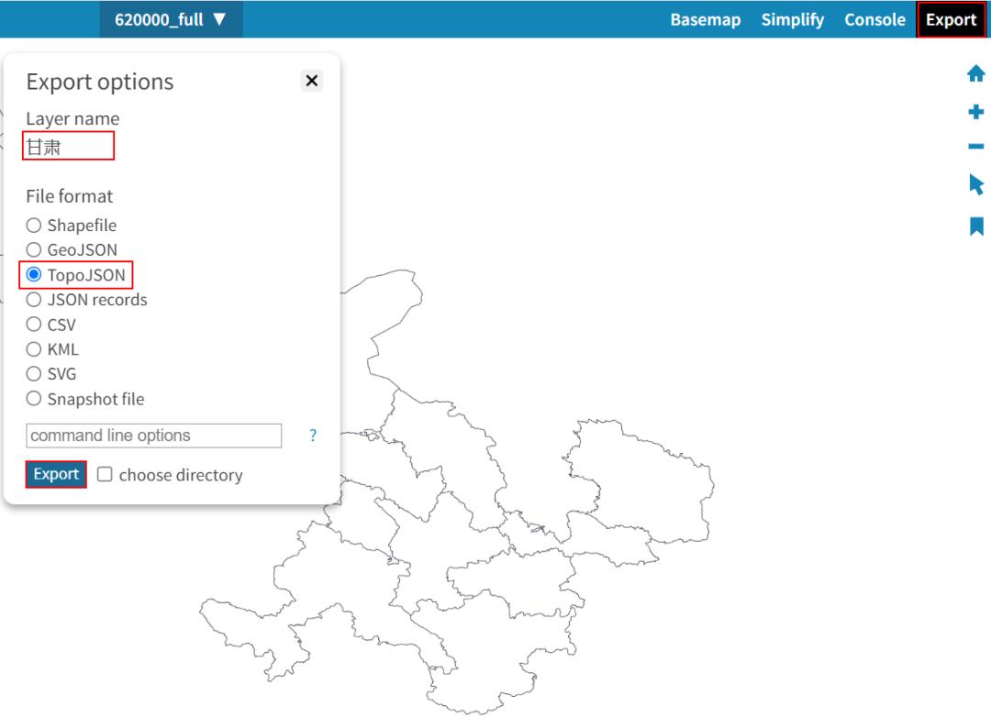The image size is (991, 717).
Task: Click the Layer name text field
Action: [x=69, y=147]
